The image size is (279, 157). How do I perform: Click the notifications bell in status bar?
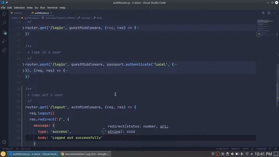tap(276, 149)
